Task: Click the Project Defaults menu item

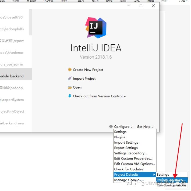Action: pos(135,175)
